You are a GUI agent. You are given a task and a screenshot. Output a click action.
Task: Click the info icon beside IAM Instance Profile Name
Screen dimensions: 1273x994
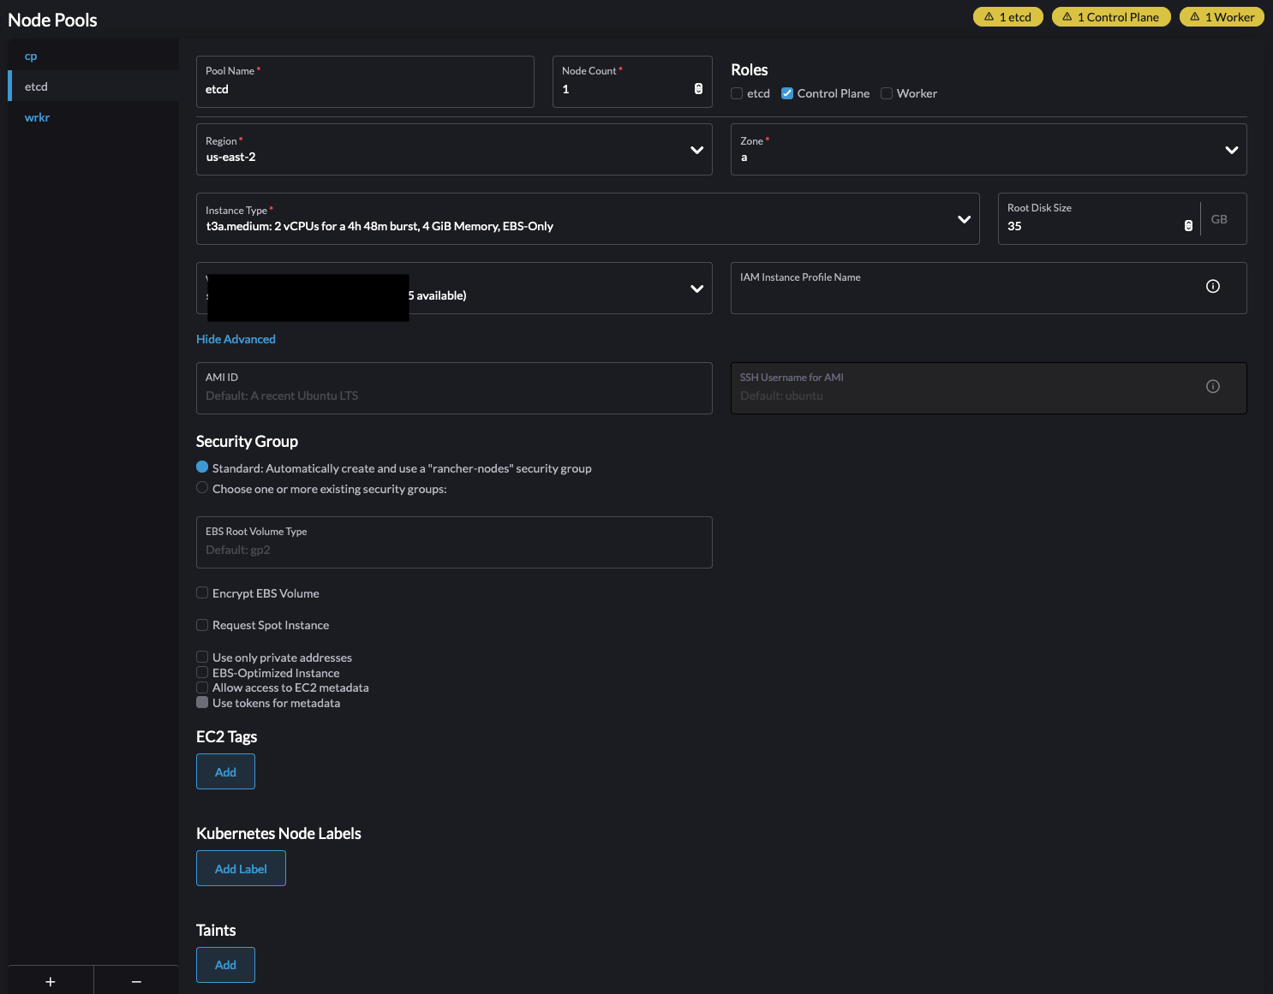1212,286
